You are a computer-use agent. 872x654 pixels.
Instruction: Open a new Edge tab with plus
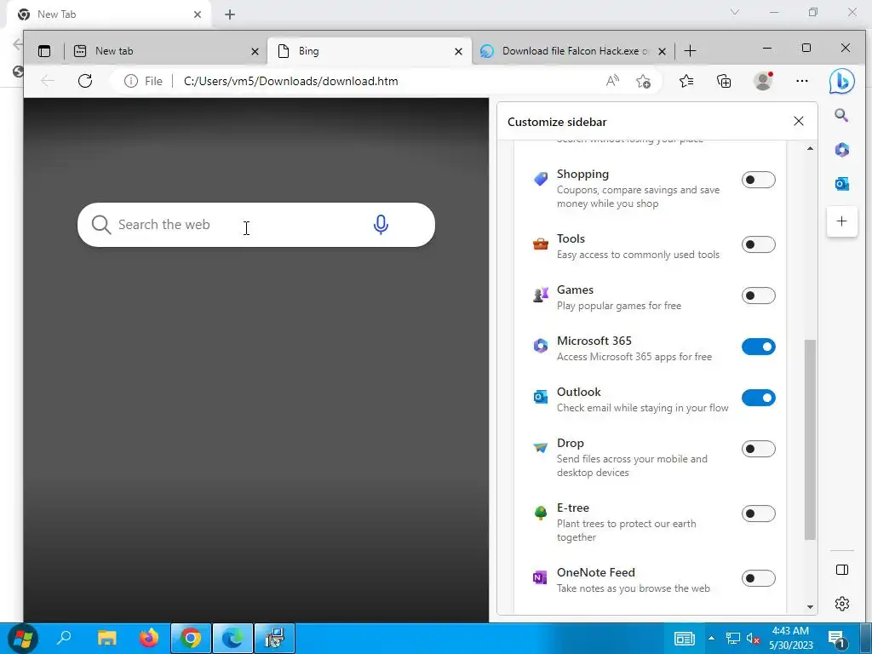coord(690,51)
